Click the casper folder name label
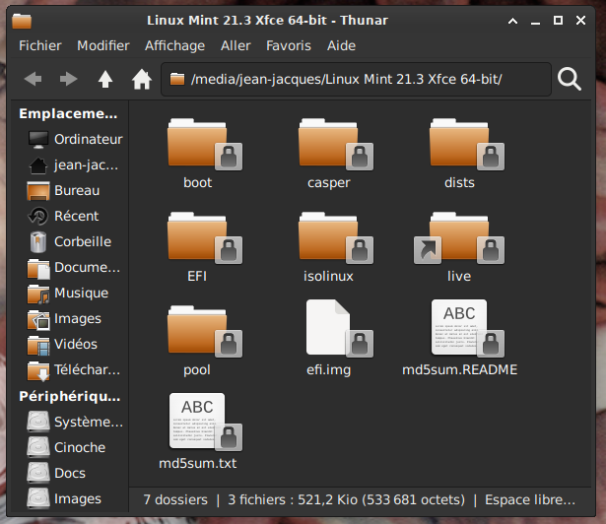The width and height of the screenshot is (606, 524). click(x=329, y=183)
